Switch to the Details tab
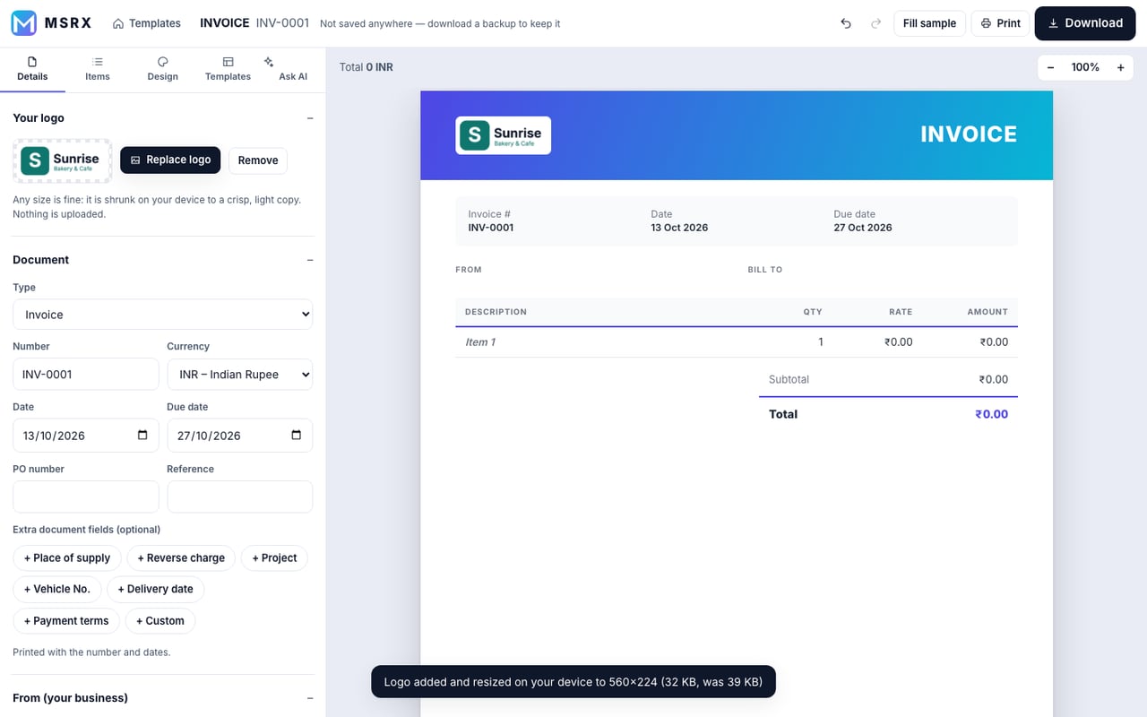Image resolution: width=1147 pixels, height=717 pixels. pyautogui.click(x=32, y=69)
